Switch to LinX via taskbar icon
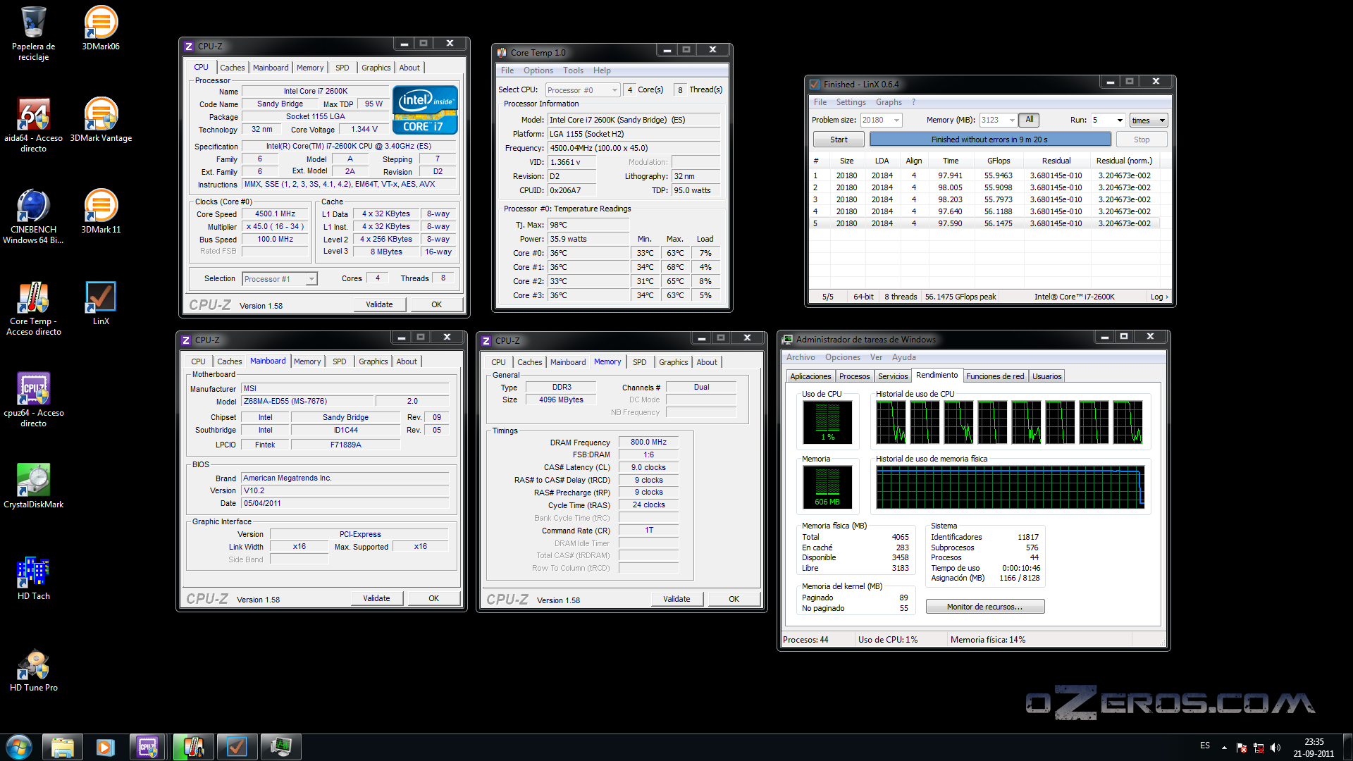Viewport: 1353px width, 761px height. [x=237, y=747]
